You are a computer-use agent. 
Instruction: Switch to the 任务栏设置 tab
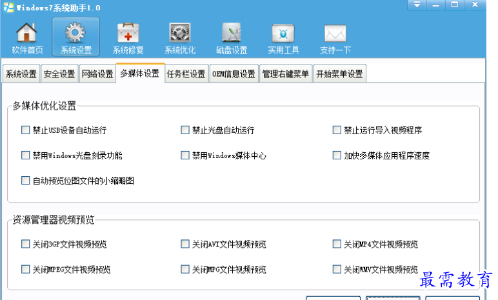[x=186, y=74]
